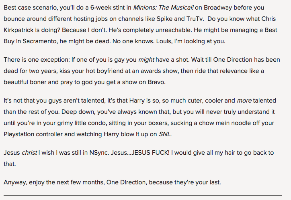The width and height of the screenshot is (291, 200).
Task: Click the italic word "more" before "talented"
Action: [244, 100]
